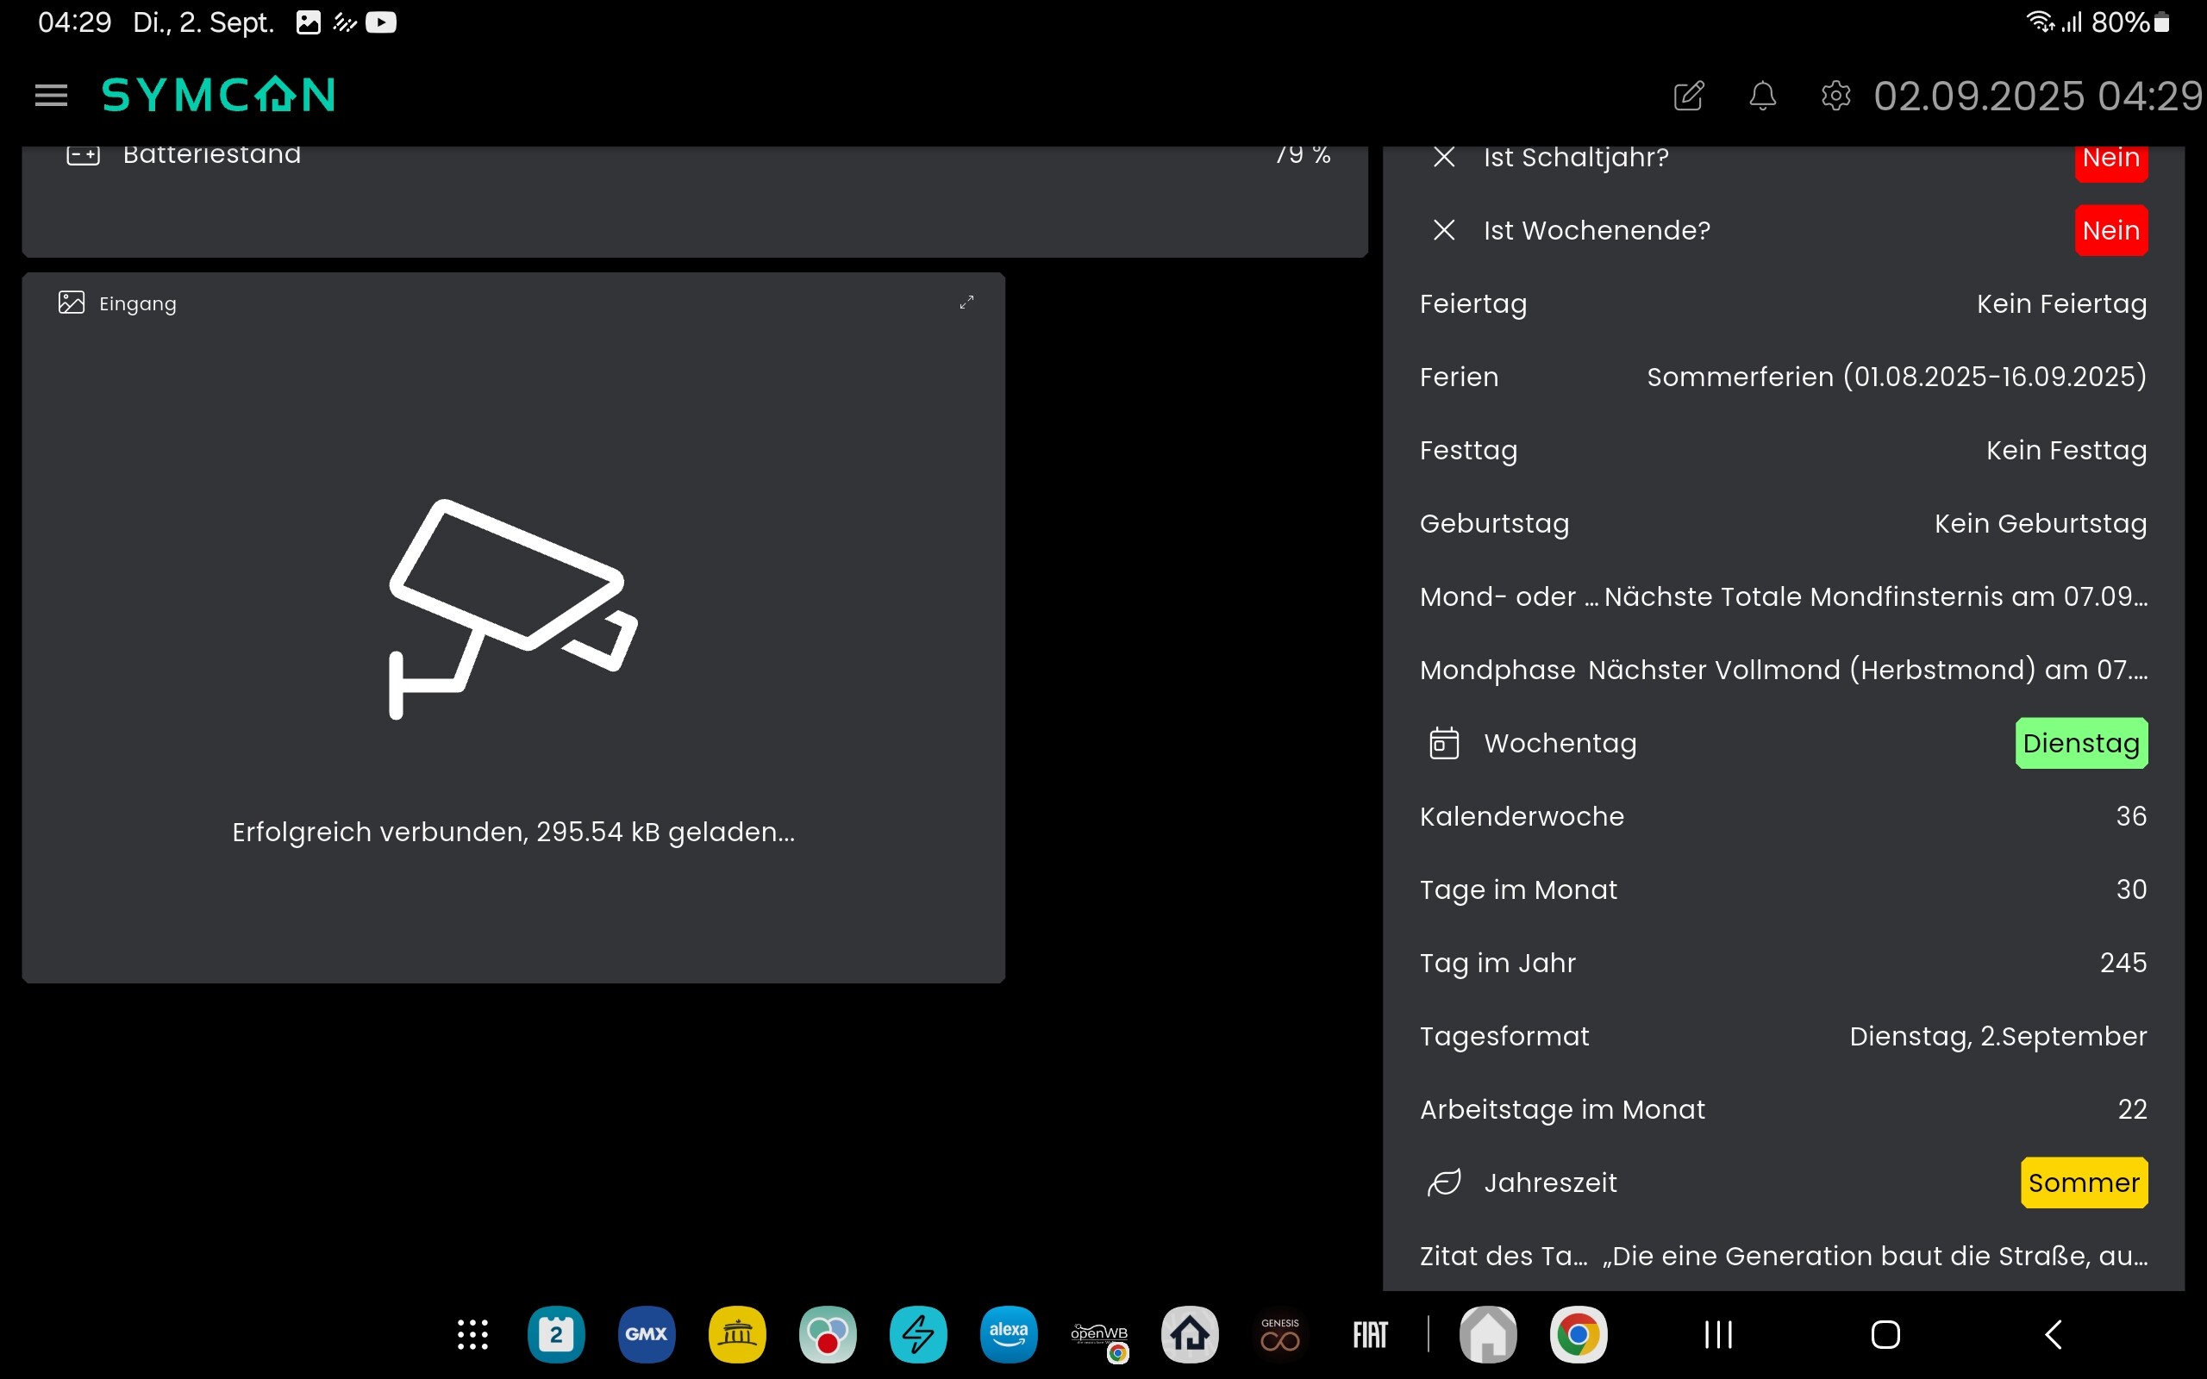Click the Symcon logo

tap(218, 95)
